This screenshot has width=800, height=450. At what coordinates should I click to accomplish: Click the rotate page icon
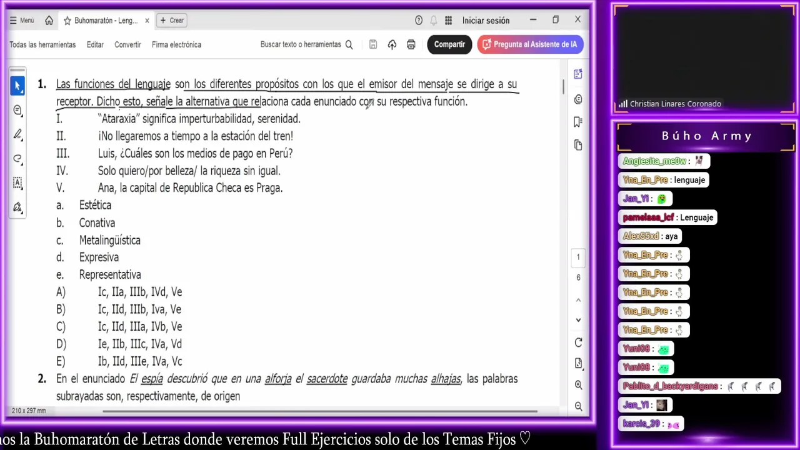[x=578, y=342]
